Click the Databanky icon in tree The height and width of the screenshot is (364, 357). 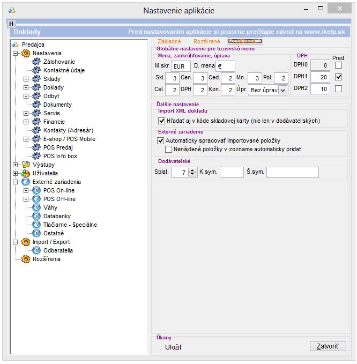tap(36, 216)
